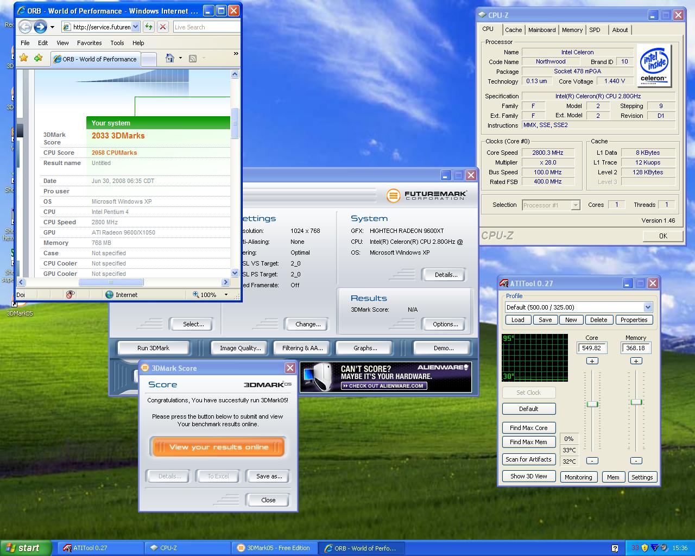Open the ATITool Profile dropdown
The height and width of the screenshot is (556, 695).
tap(647, 307)
